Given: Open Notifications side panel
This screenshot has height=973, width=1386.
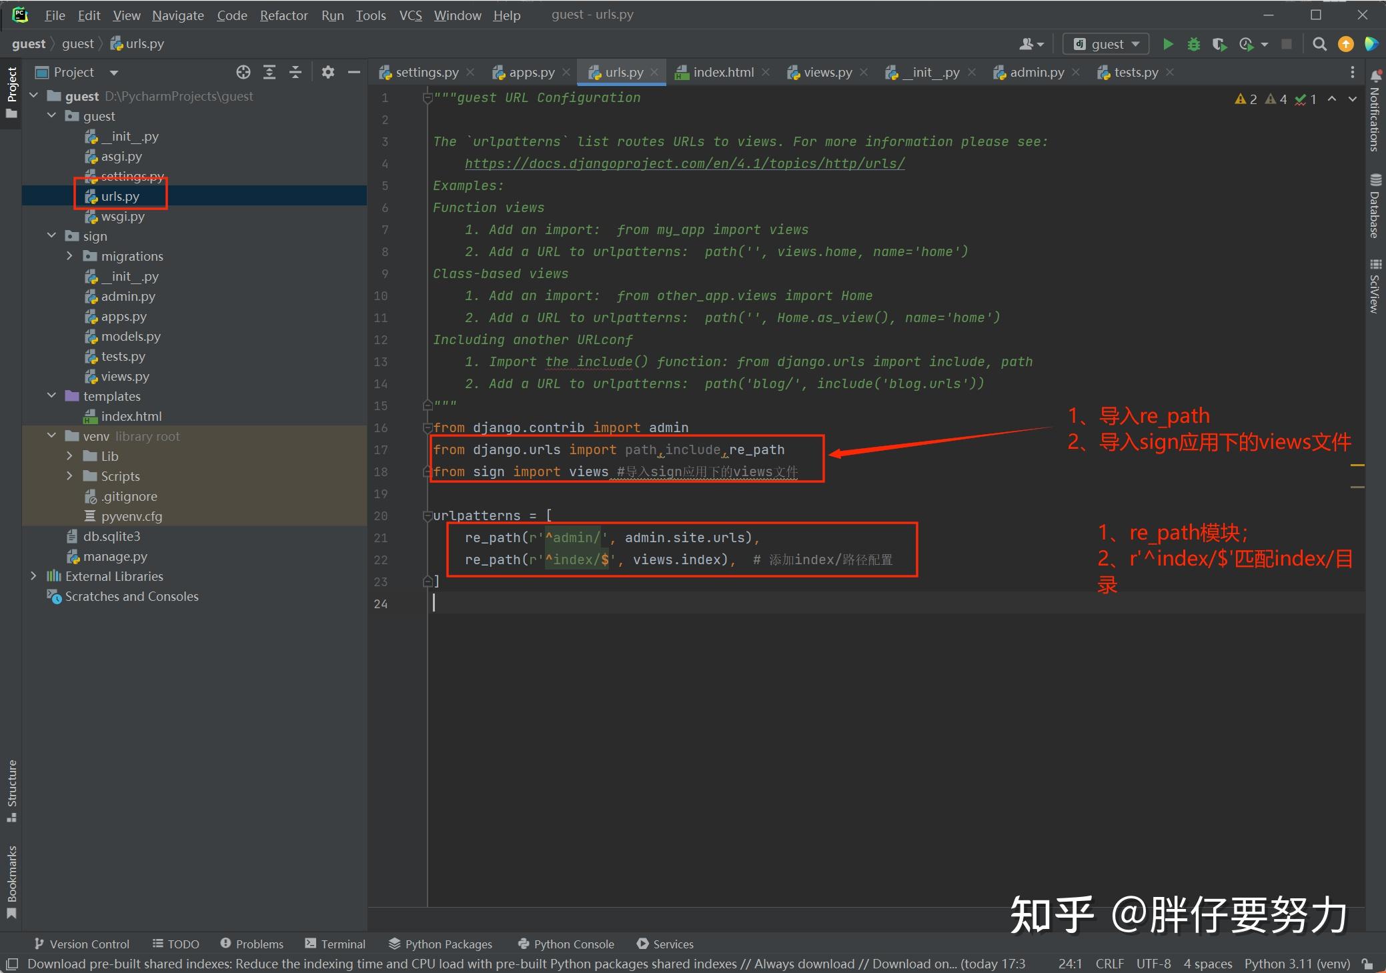Looking at the screenshot, I should pos(1375,111).
